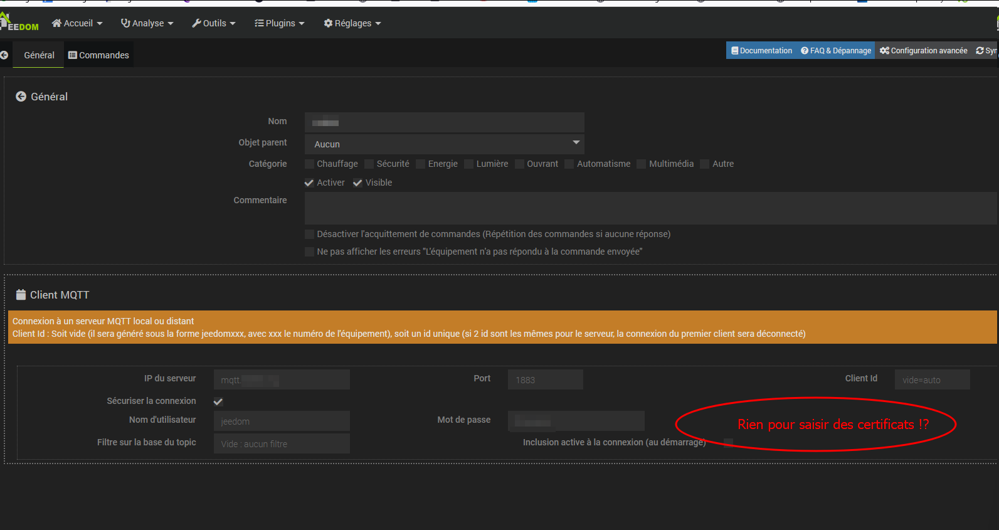
Task: Toggle the Visible checkbox
Action: [357, 183]
